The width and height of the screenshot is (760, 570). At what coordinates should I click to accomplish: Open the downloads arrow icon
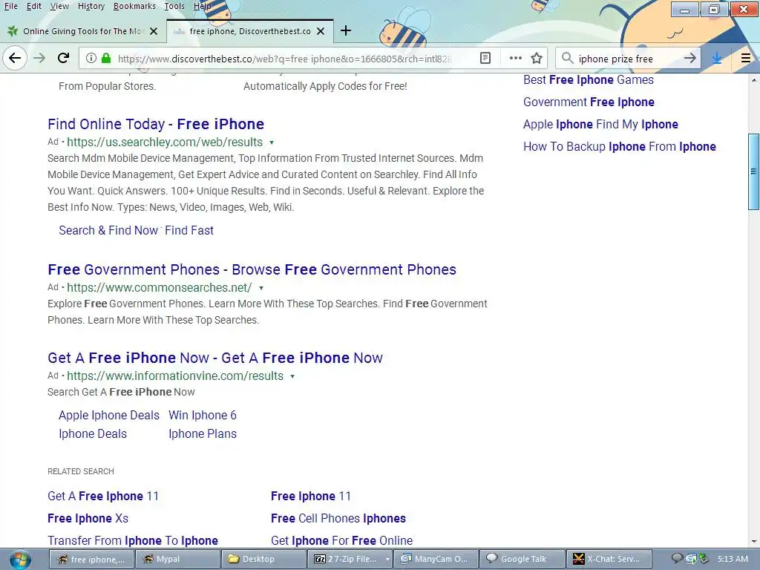(x=717, y=59)
